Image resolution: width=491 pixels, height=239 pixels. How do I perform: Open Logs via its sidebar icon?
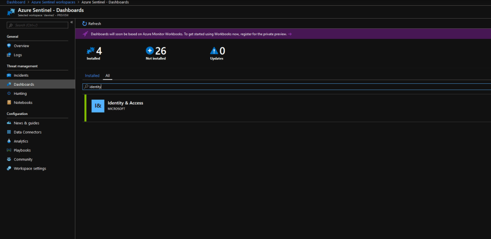(9, 55)
